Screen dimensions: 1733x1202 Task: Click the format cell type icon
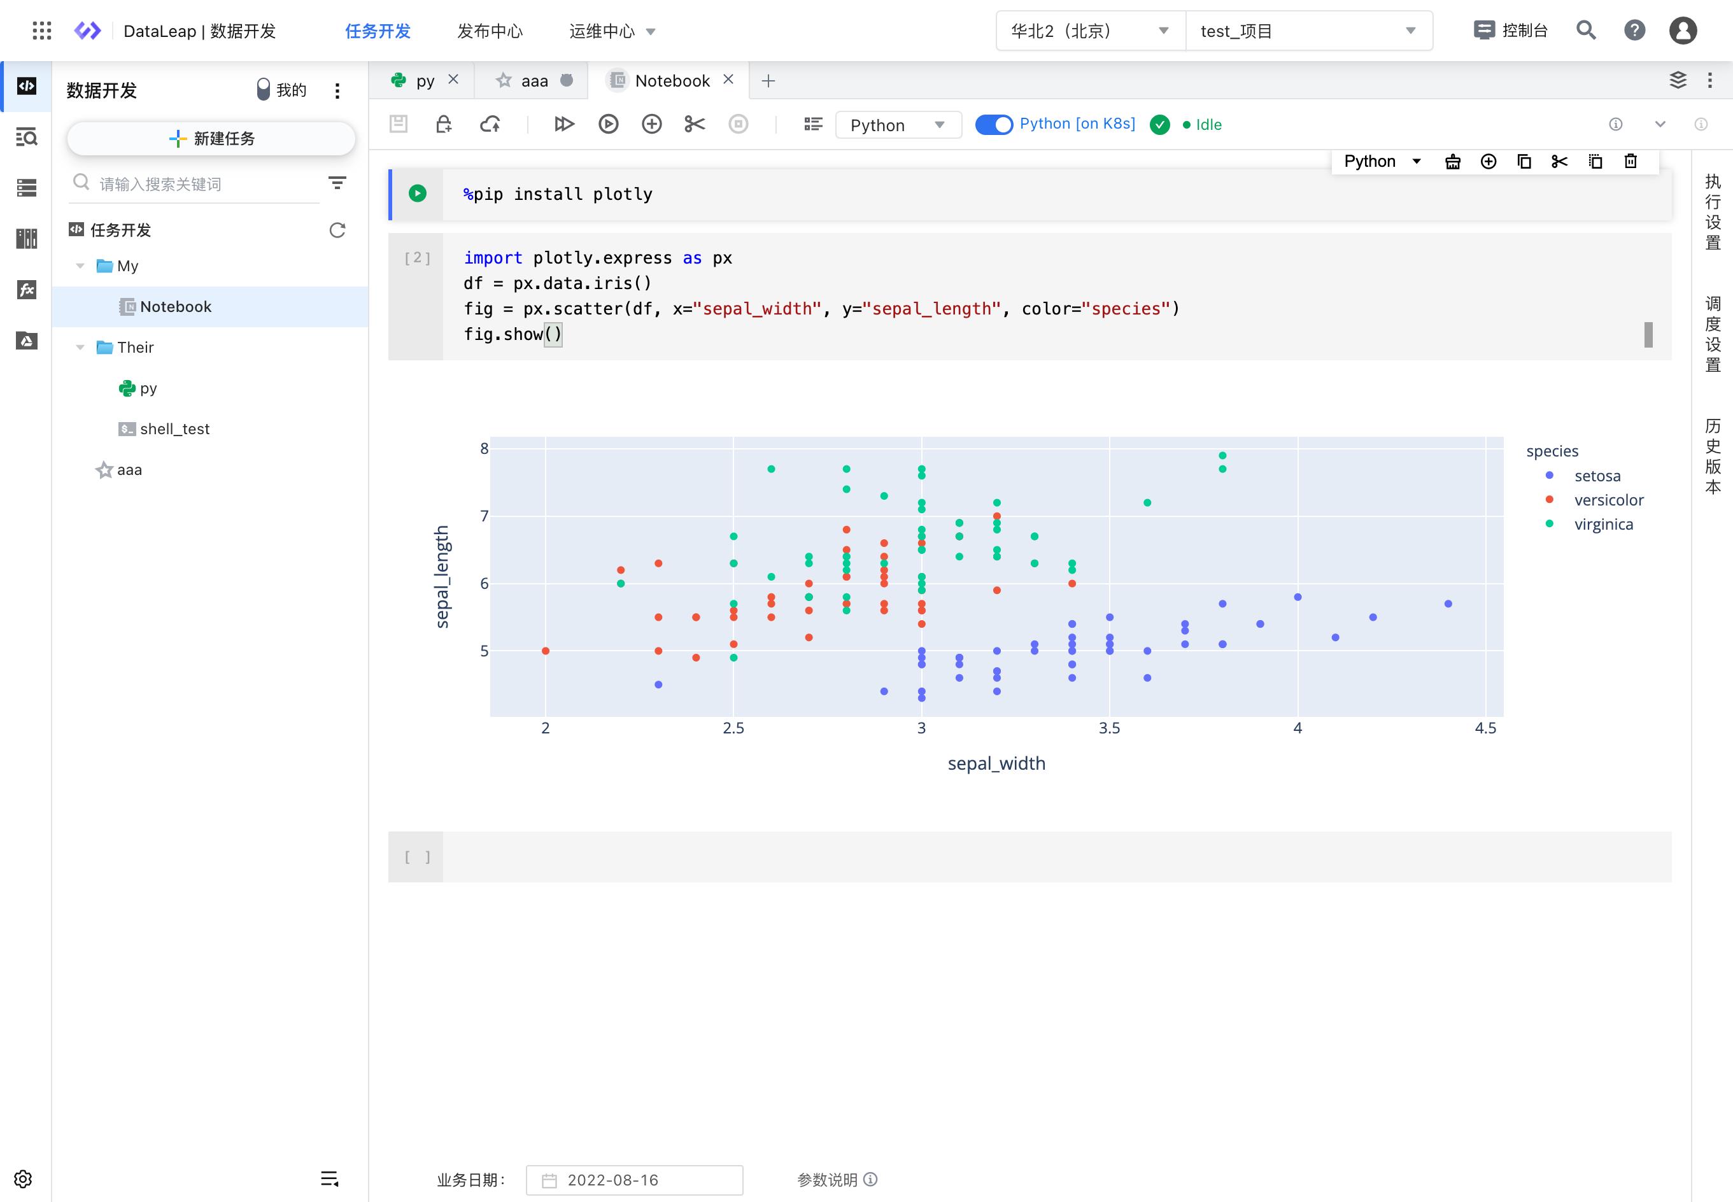(x=812, y=124)
